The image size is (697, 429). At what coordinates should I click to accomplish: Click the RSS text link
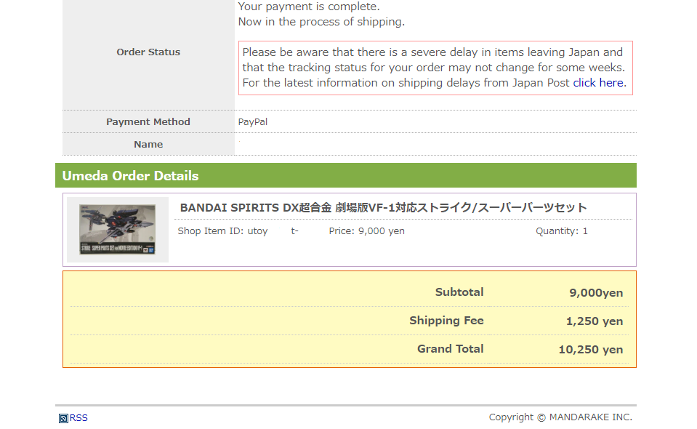(78, 418)
